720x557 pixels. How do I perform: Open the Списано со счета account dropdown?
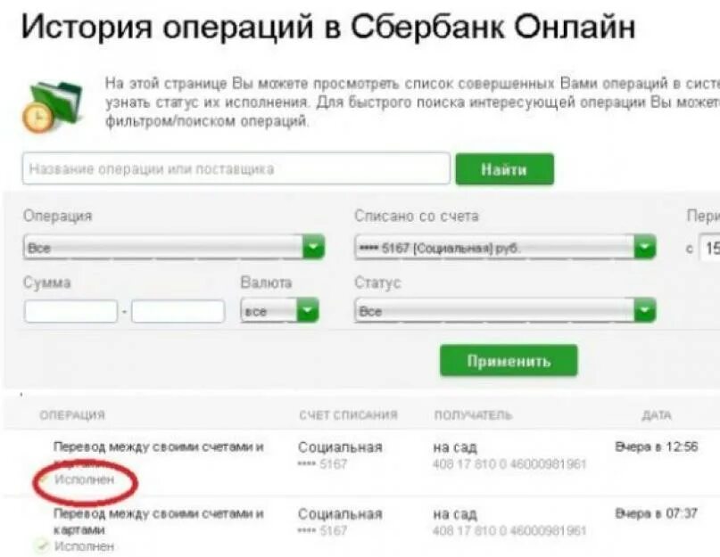coord(505,248)
